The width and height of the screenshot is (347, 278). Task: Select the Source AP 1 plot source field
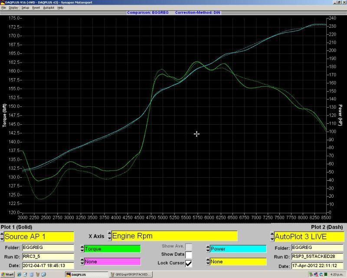click(39, 237)
